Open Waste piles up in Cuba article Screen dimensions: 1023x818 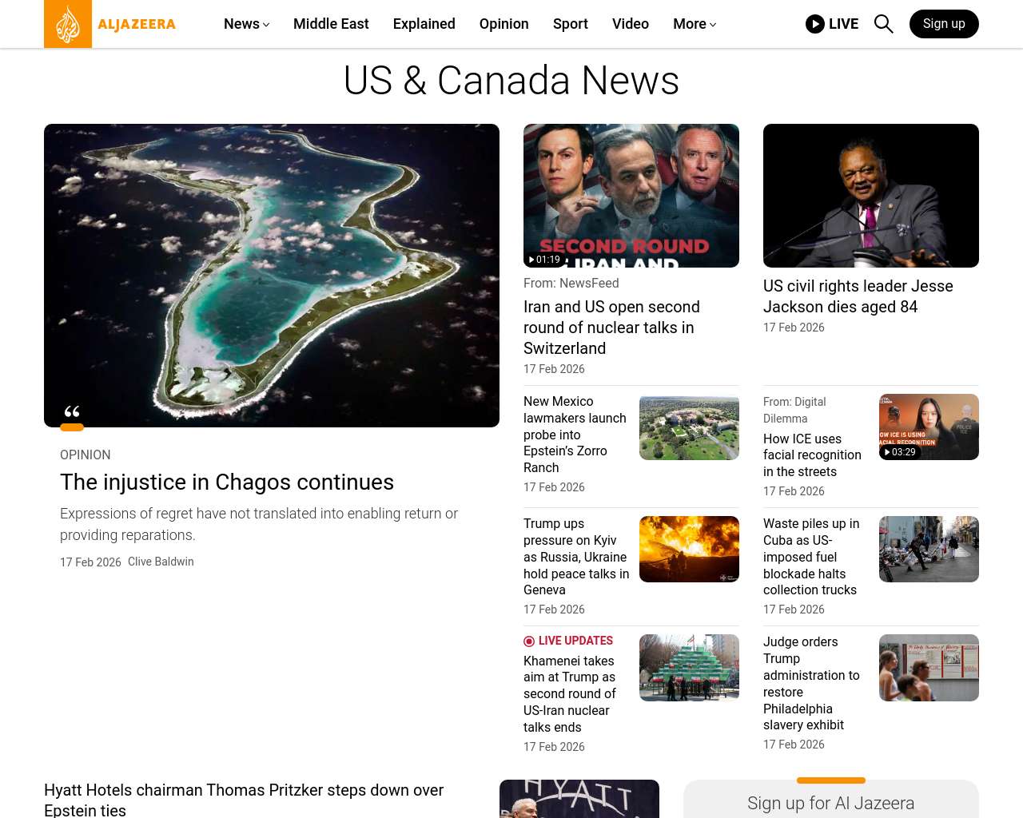tap(811, 557)
